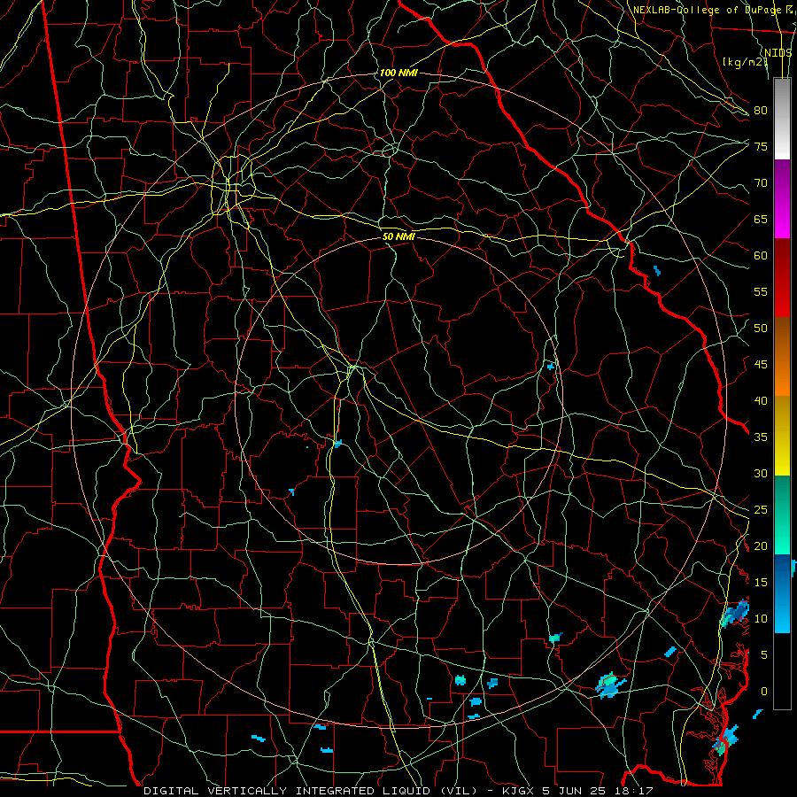
Task: Click the kg/m2 units label
Action: click(x=745, y=62)
